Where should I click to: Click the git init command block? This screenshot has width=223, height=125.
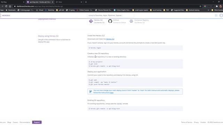point(135,64)
